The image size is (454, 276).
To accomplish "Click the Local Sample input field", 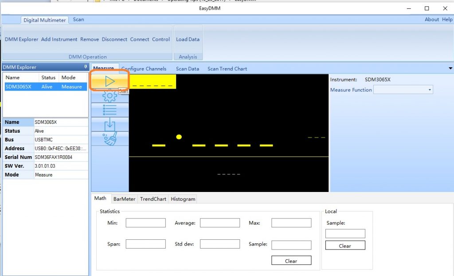I will 345,234.
